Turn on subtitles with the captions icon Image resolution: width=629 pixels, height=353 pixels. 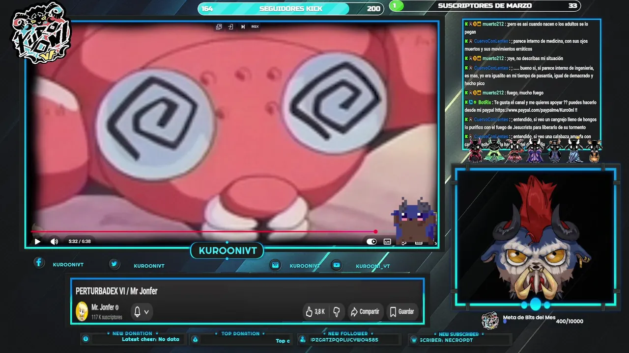(387, 241)
